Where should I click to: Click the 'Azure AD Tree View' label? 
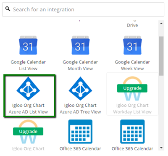[80, 112]
